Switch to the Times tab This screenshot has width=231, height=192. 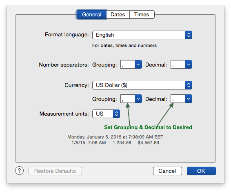(142, 14)
